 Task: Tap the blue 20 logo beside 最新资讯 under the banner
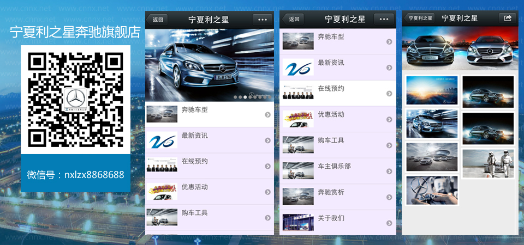point(162,140)
